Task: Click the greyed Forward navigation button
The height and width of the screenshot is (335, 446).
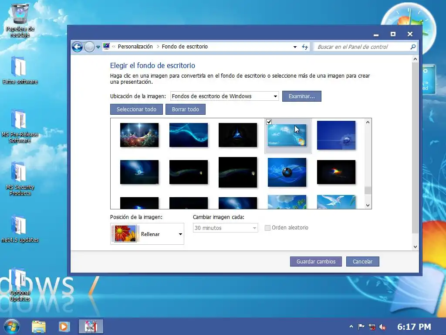Action: pos(89,47)
